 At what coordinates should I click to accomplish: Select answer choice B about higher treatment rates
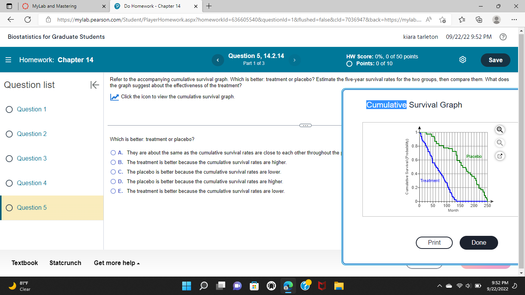coord(113,162)
